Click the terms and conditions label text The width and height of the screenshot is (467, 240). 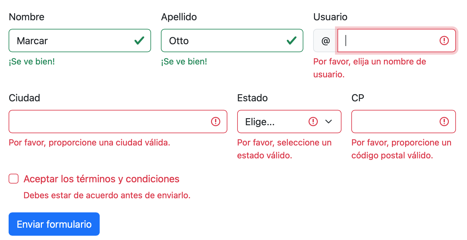pos(101,179)
